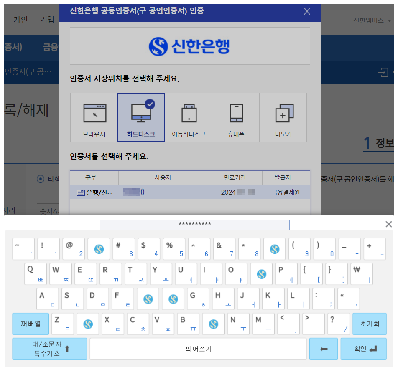This screenshot has height=372, width=398.
Task: Tap the O key on virtual keyboard
Action: (237, 274)
